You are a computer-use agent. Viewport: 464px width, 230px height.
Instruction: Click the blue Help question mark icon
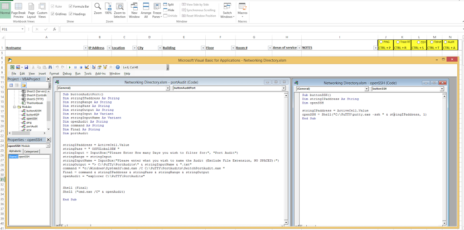point(118,67)
